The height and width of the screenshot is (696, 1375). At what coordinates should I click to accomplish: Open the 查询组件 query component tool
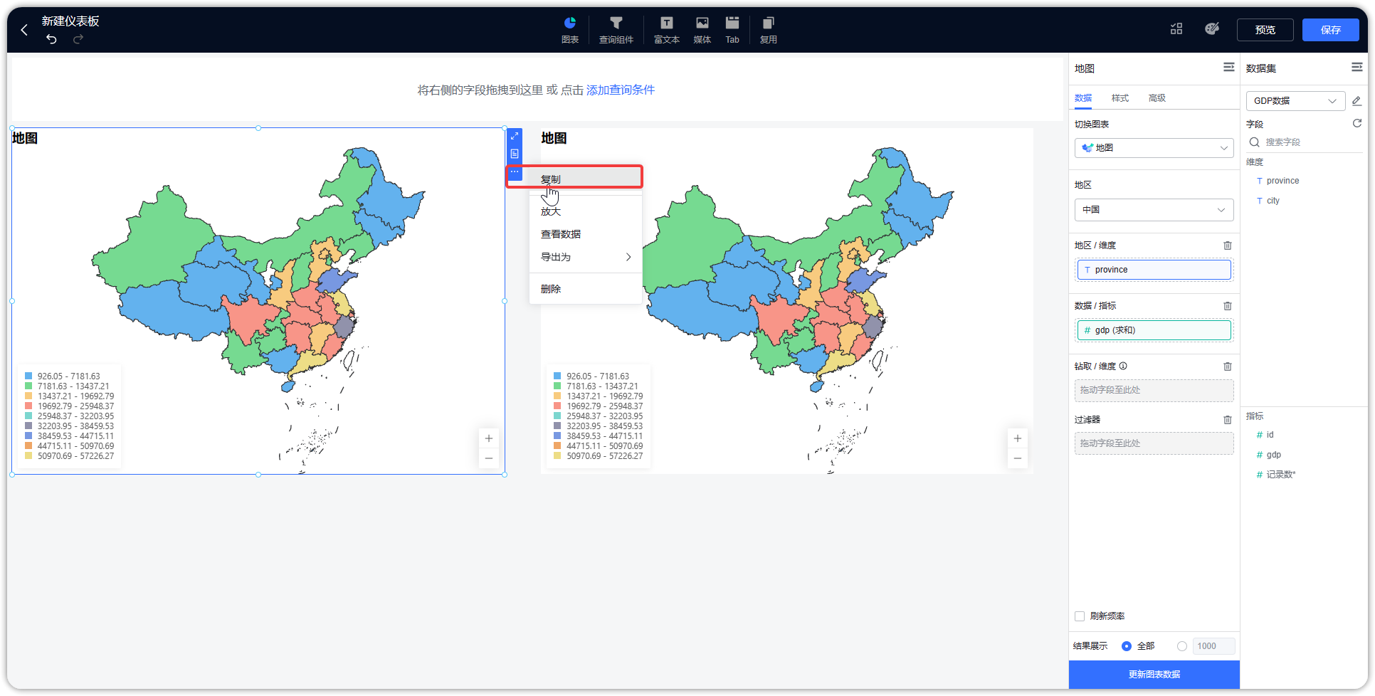click(616, 30)
